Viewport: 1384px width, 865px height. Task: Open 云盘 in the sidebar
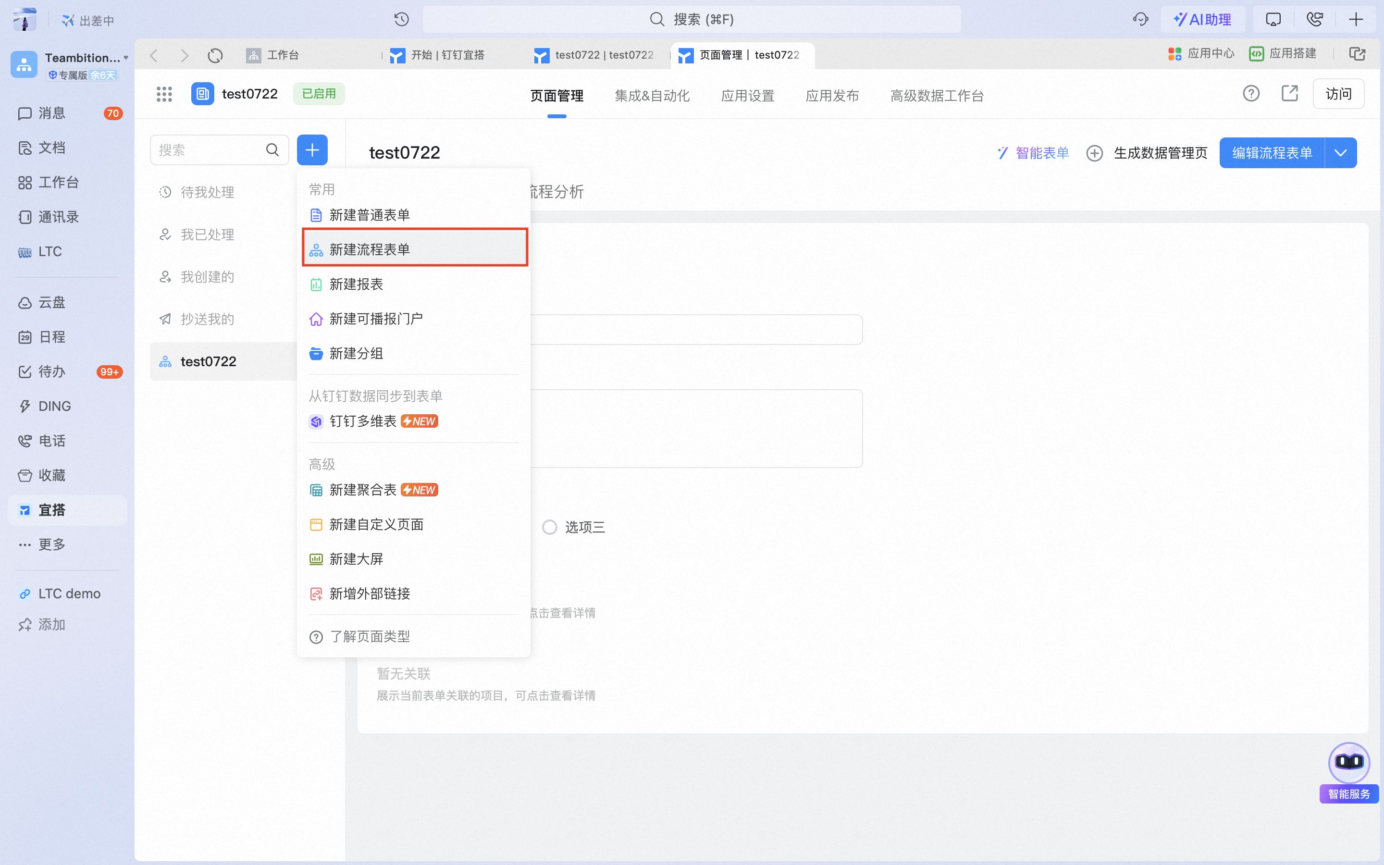[67, 302]
